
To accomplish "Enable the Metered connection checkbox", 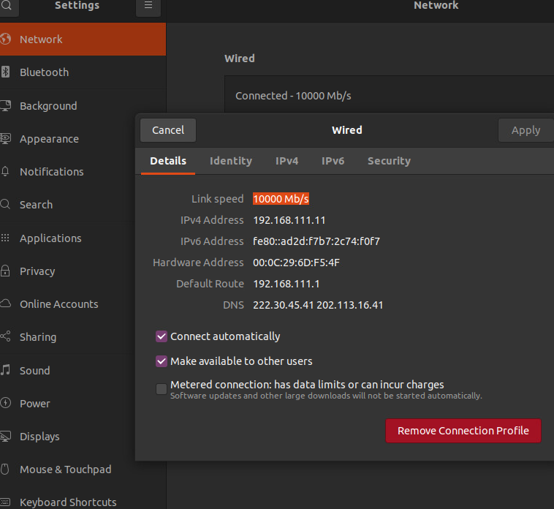I will (x=162, y=389).
